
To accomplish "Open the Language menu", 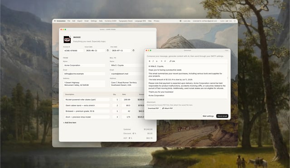I will (140, 21).
